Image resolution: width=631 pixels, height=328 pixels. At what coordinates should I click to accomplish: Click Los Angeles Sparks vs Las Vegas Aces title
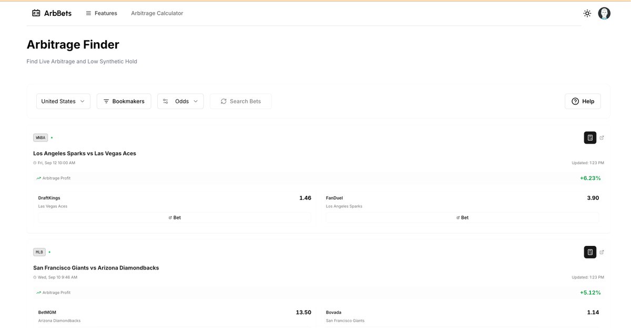click(x=85, y=153)
